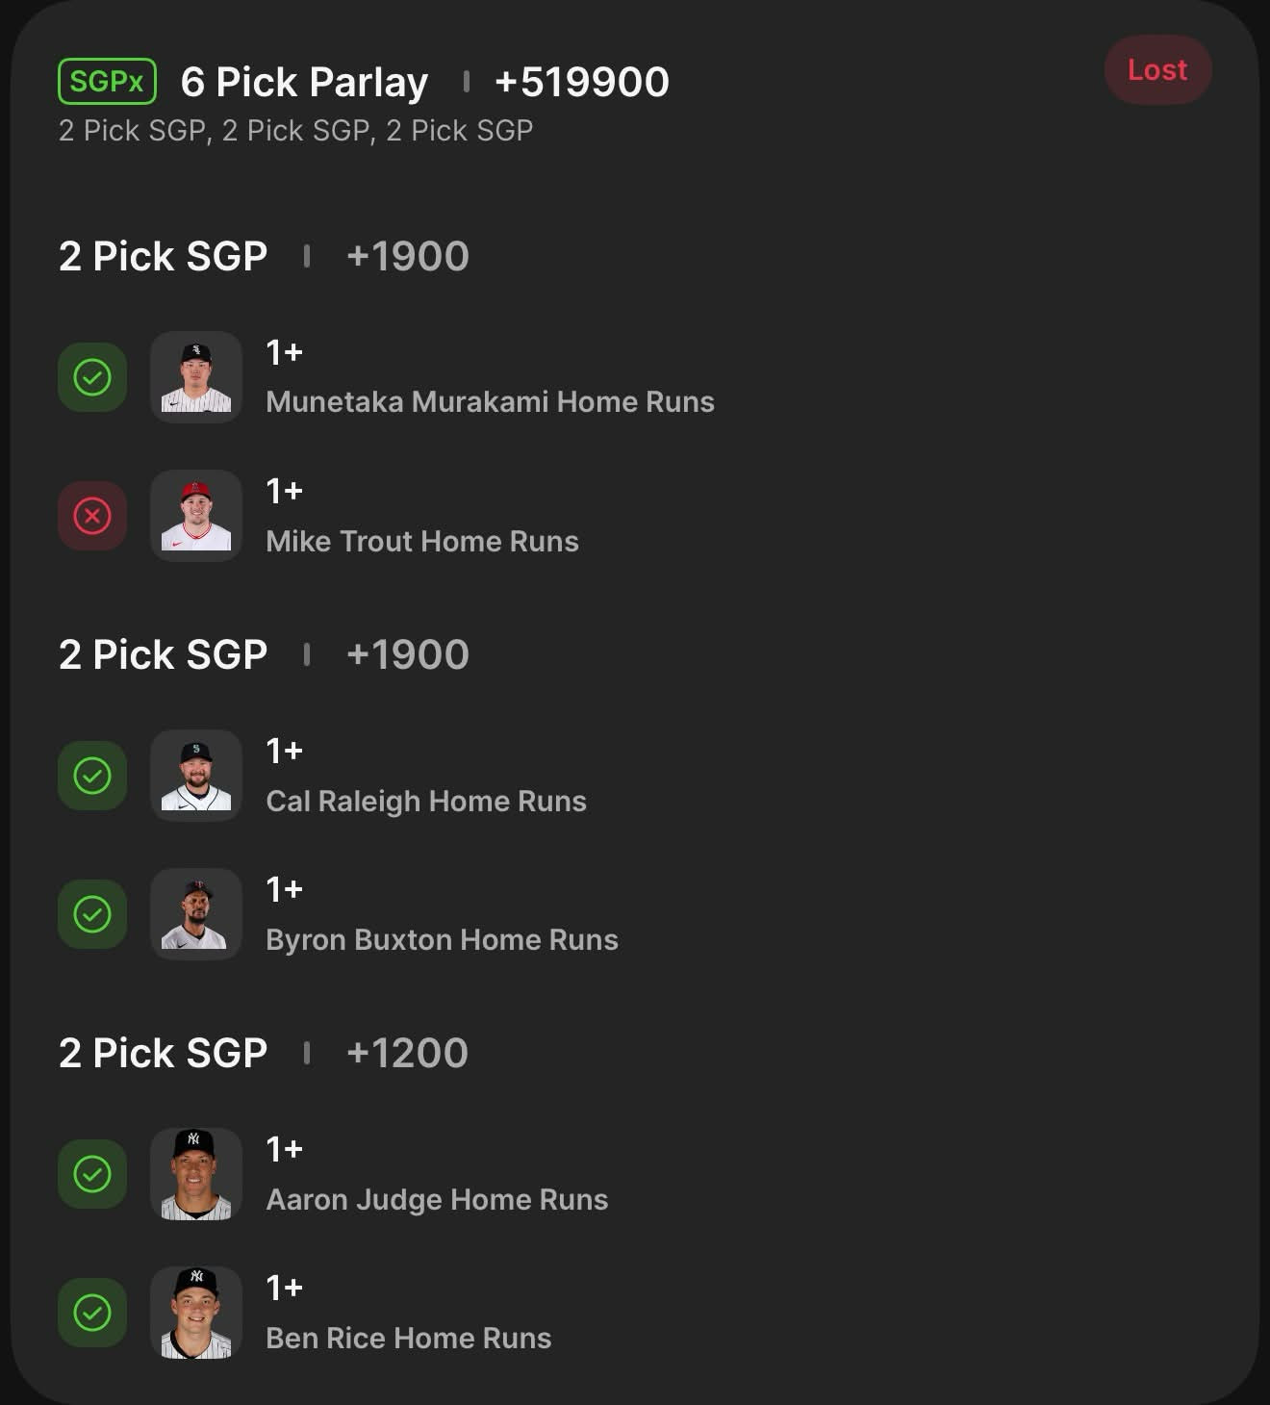Click the green SGPx badge
Image resolution: width=1270 pixels, height=1405 pixels.
coord(107,82)
